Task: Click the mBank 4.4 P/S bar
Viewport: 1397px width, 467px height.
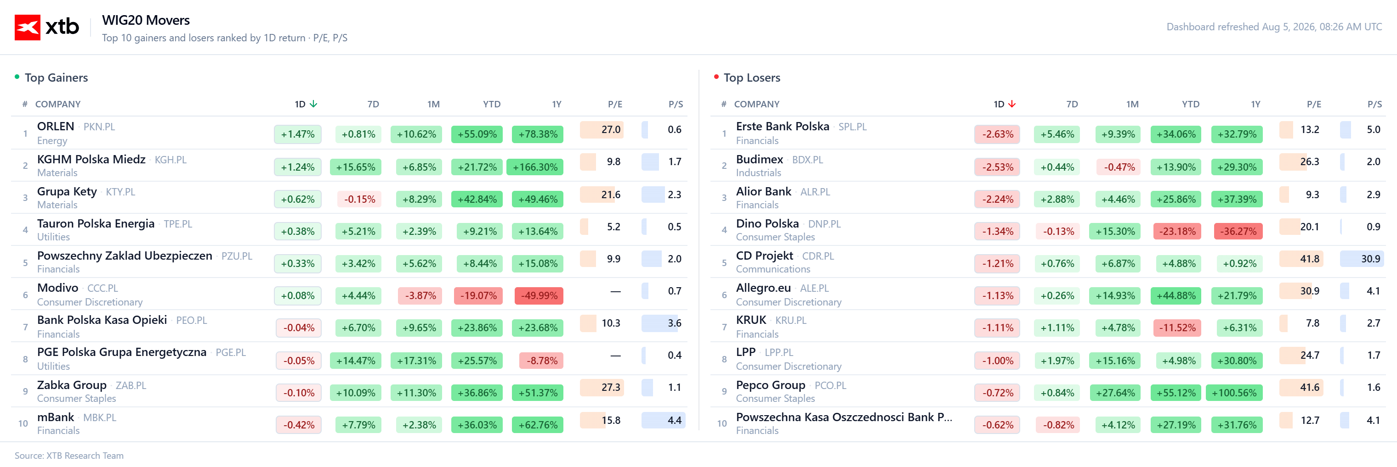Action: [x=663, y=420]
